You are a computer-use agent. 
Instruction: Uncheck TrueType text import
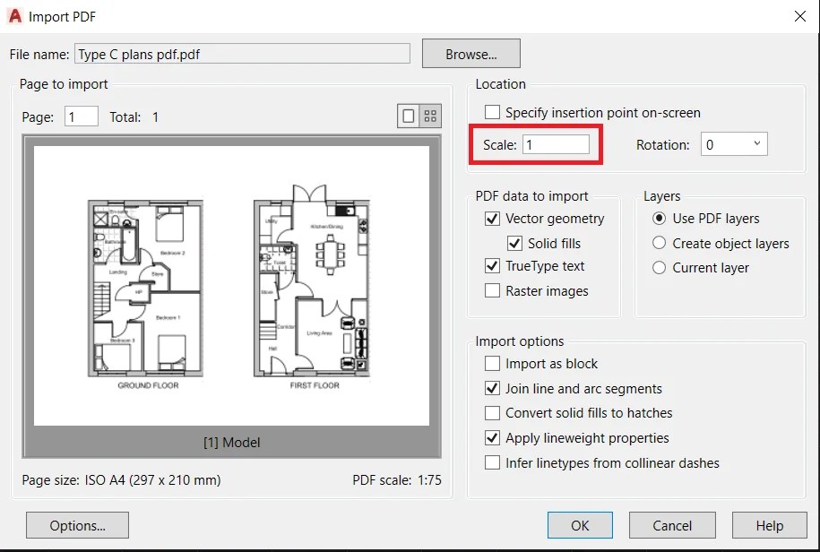491,266
